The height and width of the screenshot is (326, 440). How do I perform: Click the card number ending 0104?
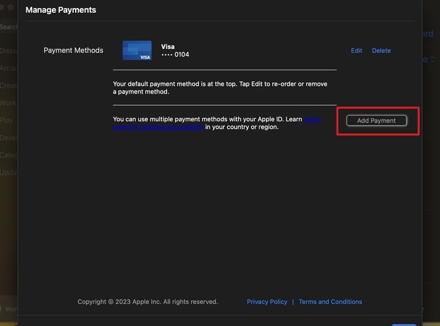click(x=175, y=54)
